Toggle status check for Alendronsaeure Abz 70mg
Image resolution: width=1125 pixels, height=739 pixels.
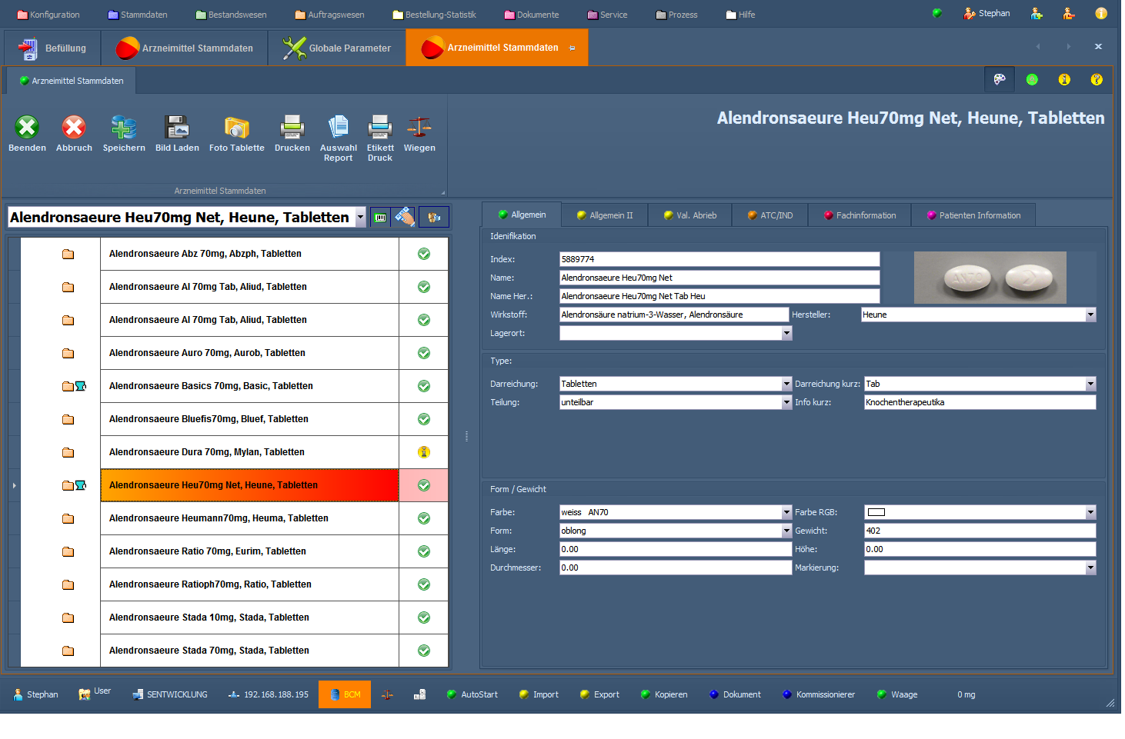(x=424, y=254)
